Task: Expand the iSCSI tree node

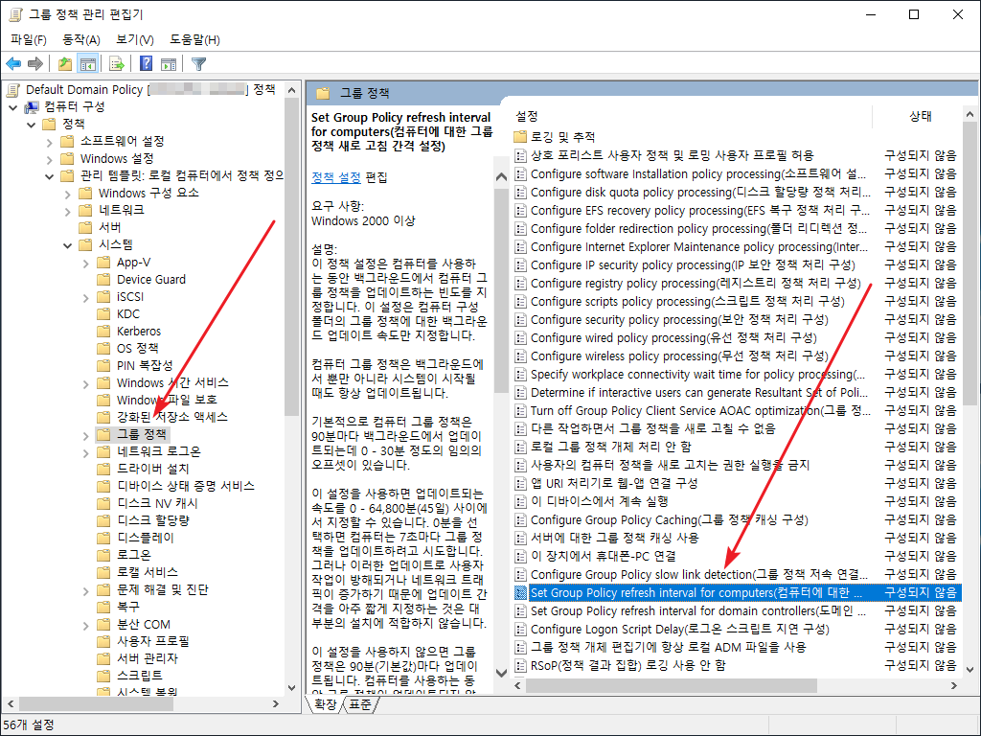Action: [x=85, y=297]
